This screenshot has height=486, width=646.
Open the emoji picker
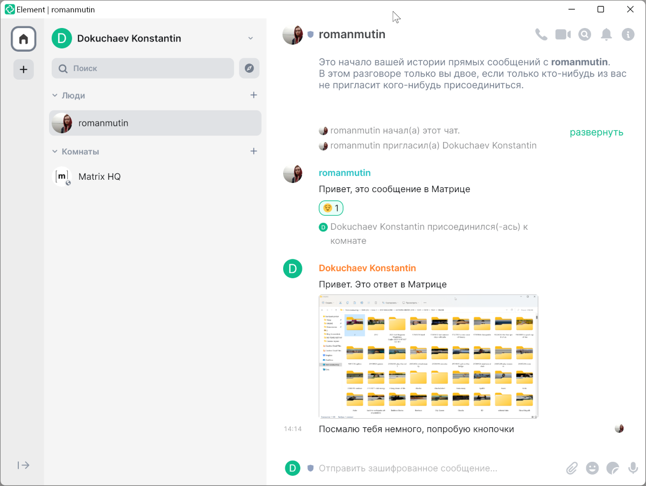tap(593, 468)
